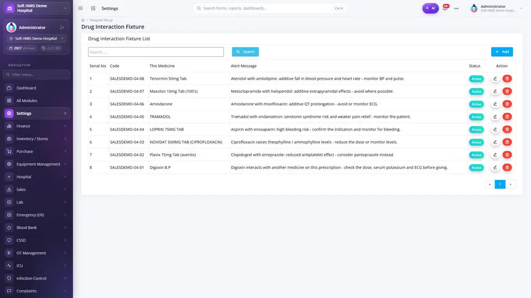531x298 pixels.
Task: Edit the Tenormin 50mg Tab row
Action: pos(495,79)
